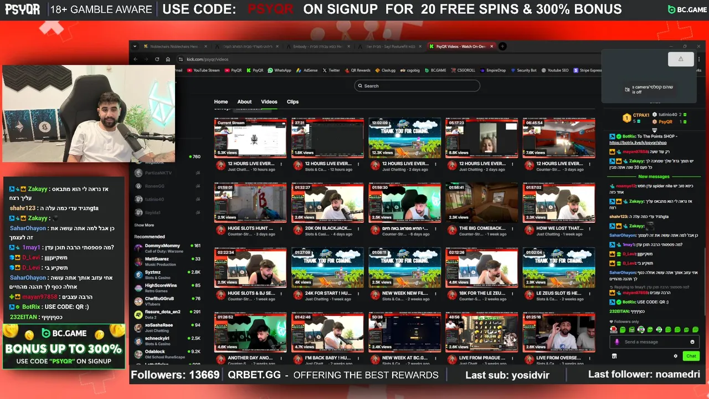Open the csgobig bookmark
This screenshot has width=709, height=399.
point(410,70)
